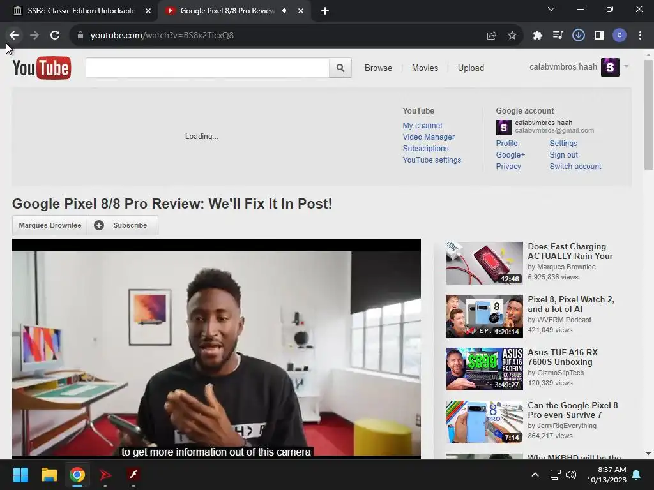Viewport: 654px width, 490px height.
Task: Click the Sign out link
Action: point(563,155)
